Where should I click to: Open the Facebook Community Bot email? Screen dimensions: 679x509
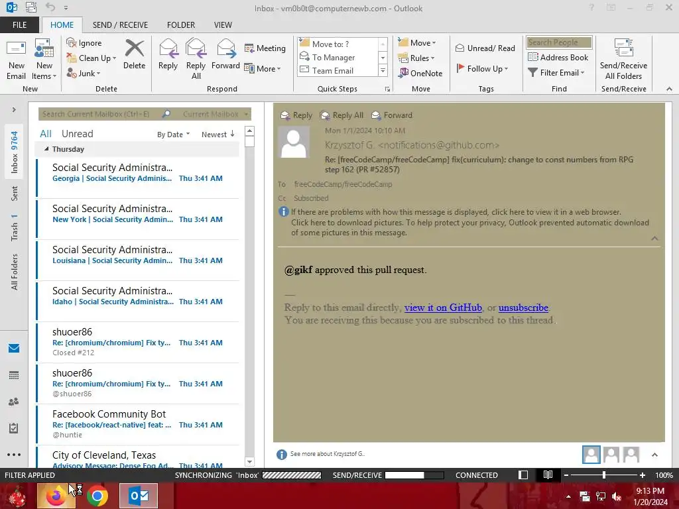click(138, 424)
